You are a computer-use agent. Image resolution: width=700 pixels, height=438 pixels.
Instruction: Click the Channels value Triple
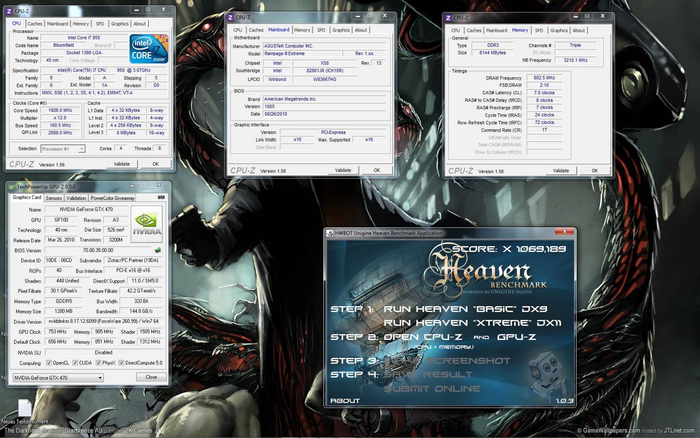[x=575, y=45]
